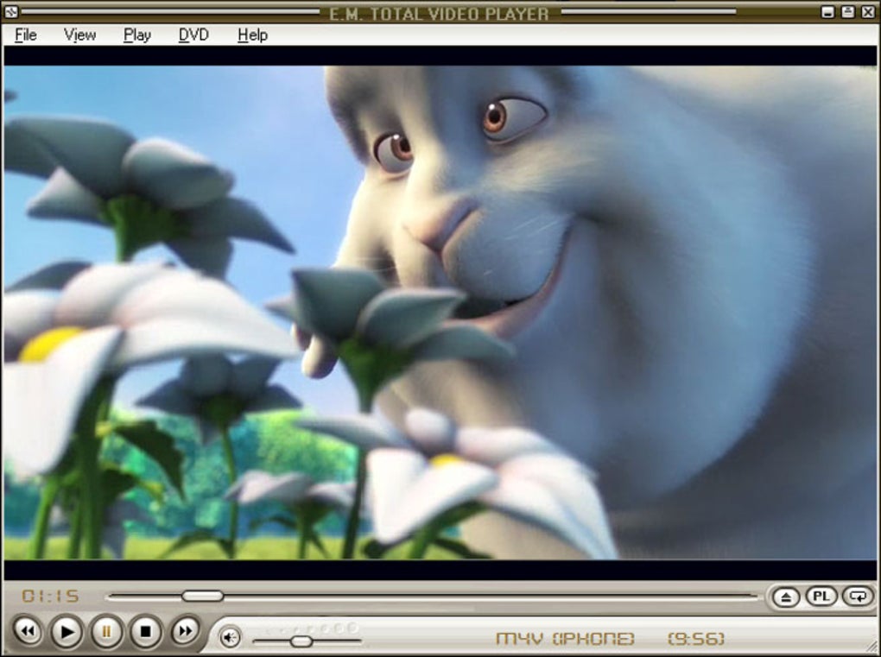
Task: Toggle repeat mode loop icon
Action: (x=858, y=596)
